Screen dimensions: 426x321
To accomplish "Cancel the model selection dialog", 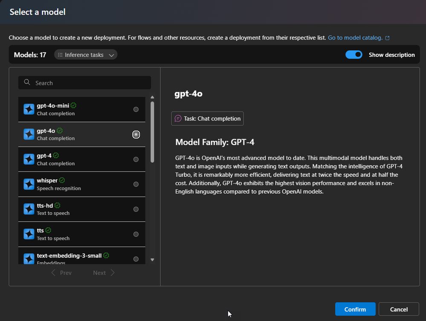I will click(x=399, y=309).
